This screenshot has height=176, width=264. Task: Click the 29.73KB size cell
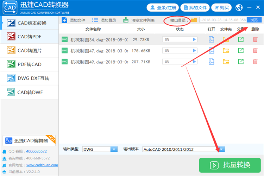point(141,40)
